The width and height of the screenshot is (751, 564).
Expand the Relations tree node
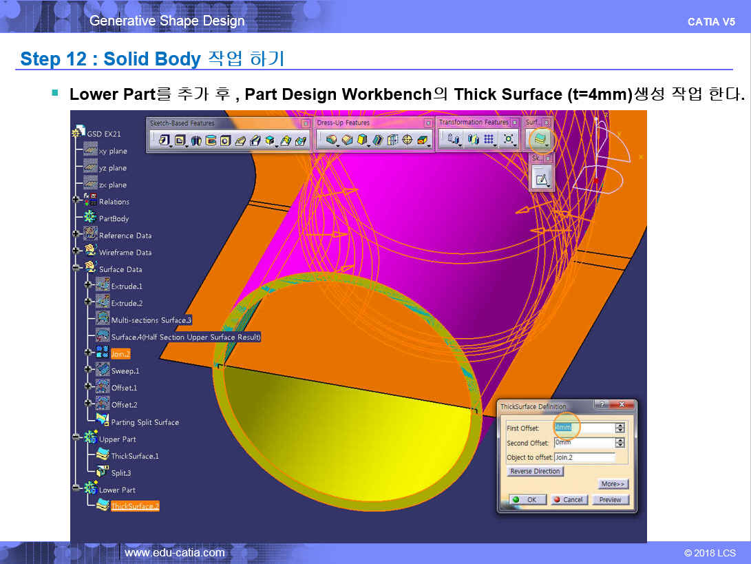coord(76,201)
